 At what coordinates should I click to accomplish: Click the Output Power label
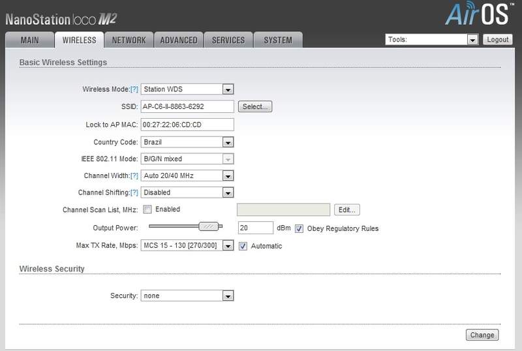click(115, 228)
